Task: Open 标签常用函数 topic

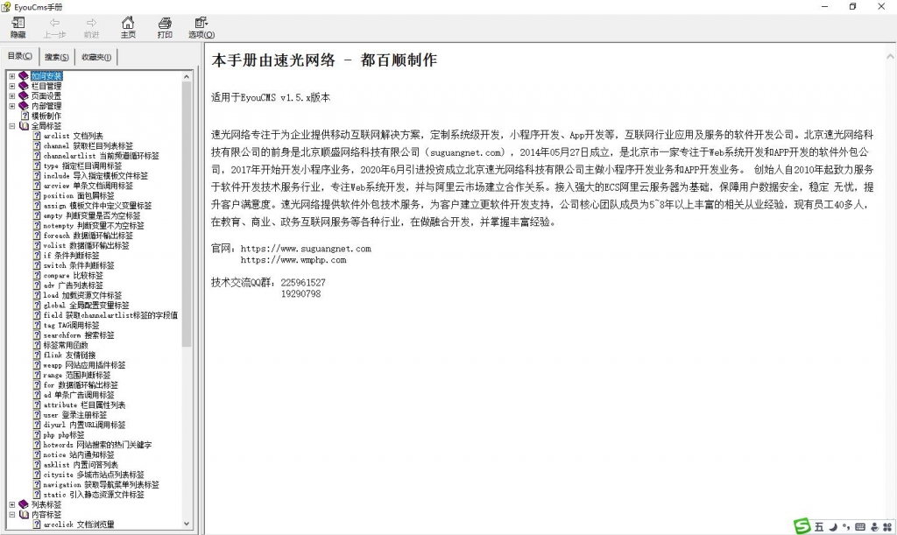Action: click(66, 345)
